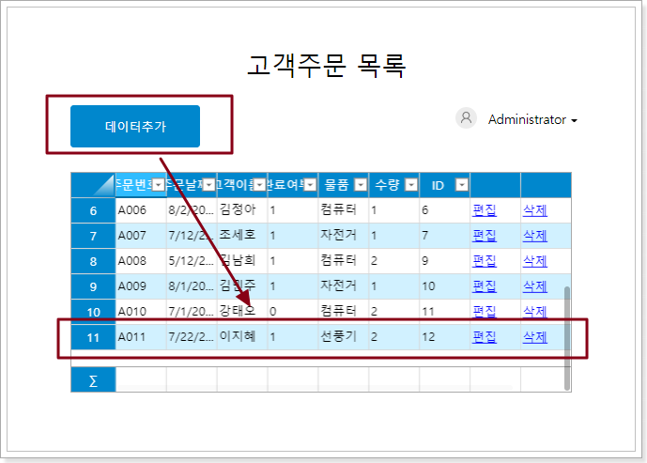The height and width of the screenshot is (463, 647).
Task: Click the grid's vertical scrollbar thumb
Action: point(566,338)
